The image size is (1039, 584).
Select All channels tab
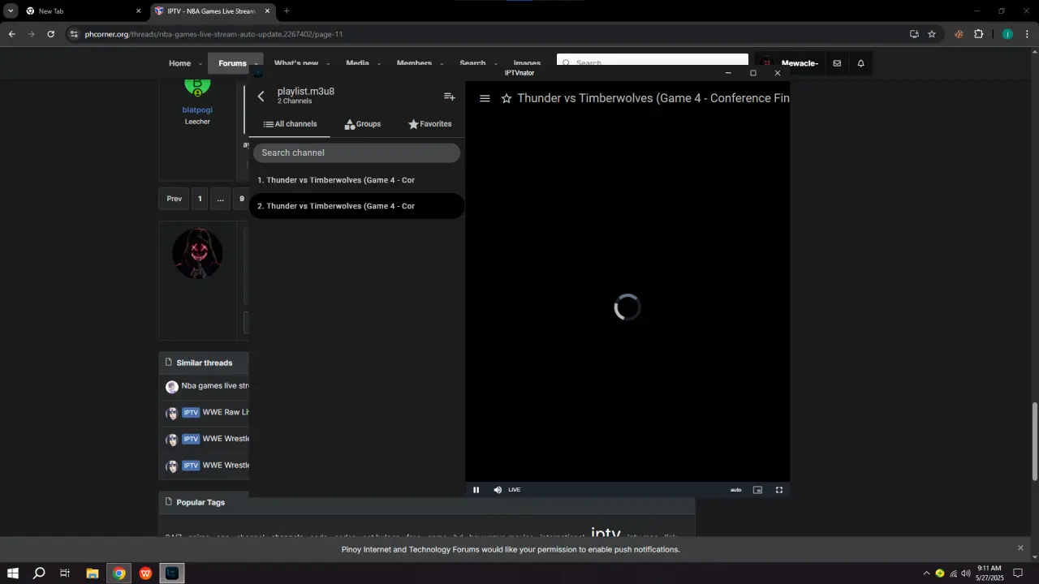[x=290, y=124]
